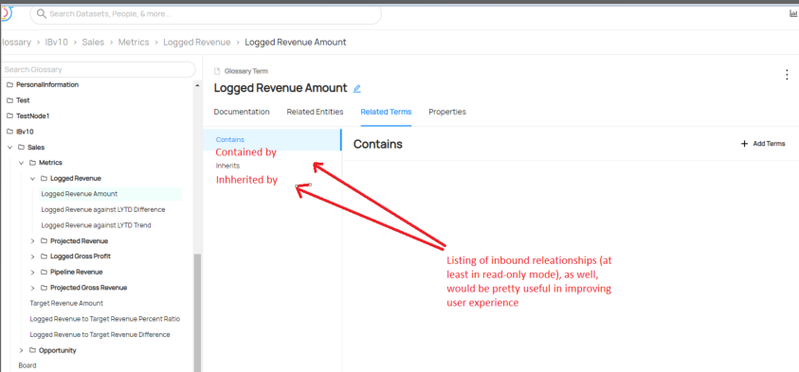Select the Related Terms tab
Screen dimensions: 799x372
tap(386, 112)
